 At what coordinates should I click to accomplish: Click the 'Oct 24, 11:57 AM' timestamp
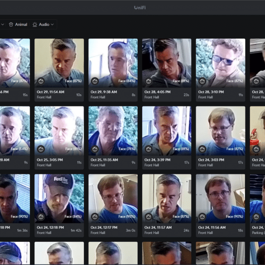coord(158,227)
